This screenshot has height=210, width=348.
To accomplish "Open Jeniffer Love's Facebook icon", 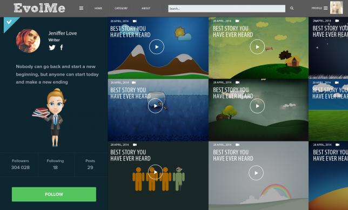I will pos(62,47).
